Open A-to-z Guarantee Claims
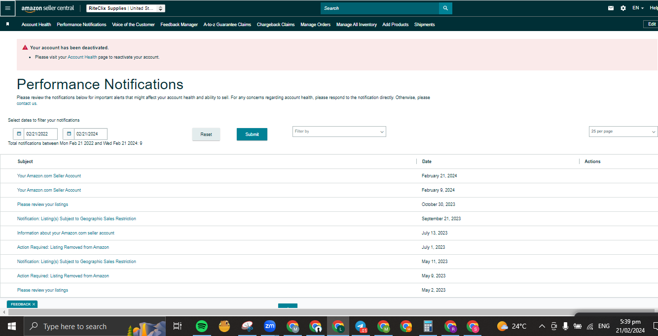Image resolution: width=658 pixels, height=336 pixels. 227,25
